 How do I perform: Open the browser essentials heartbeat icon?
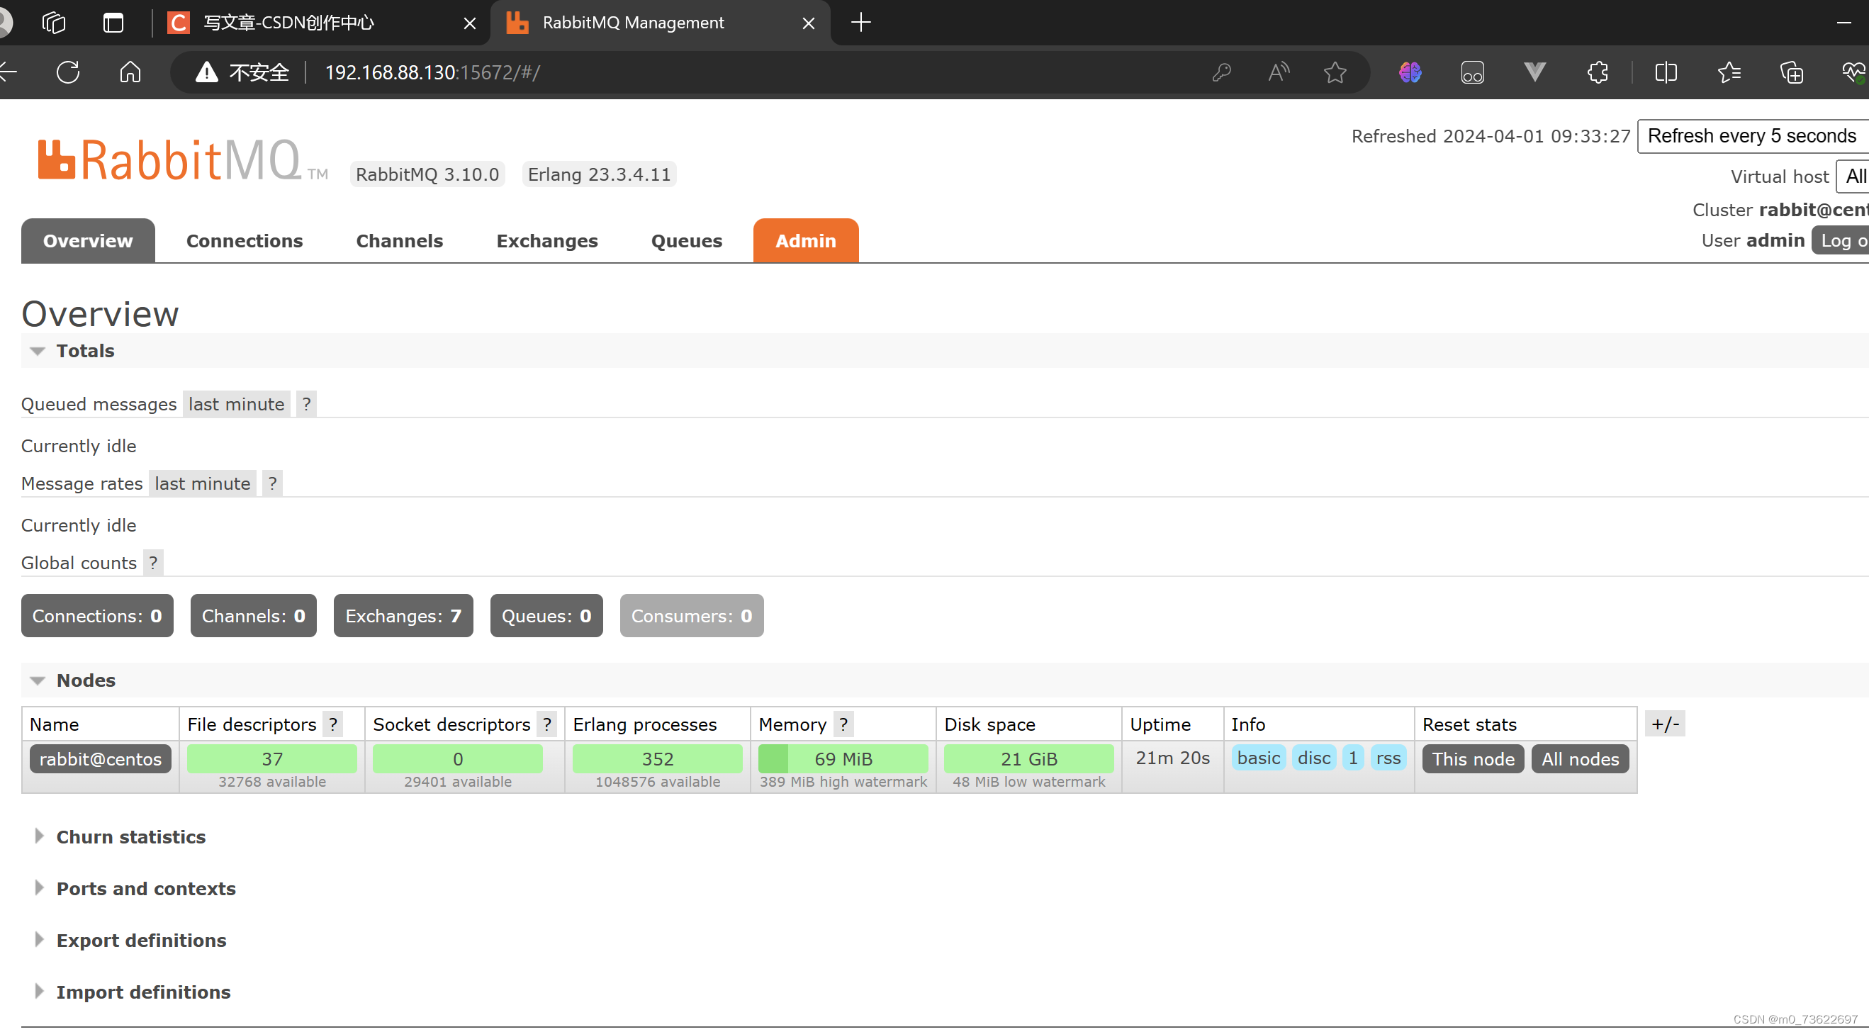[x=1854, y=72]
